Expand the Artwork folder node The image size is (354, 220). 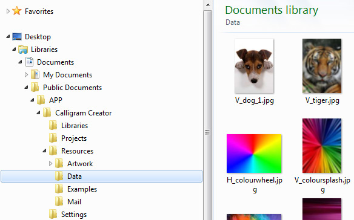(x=50, y=163)
